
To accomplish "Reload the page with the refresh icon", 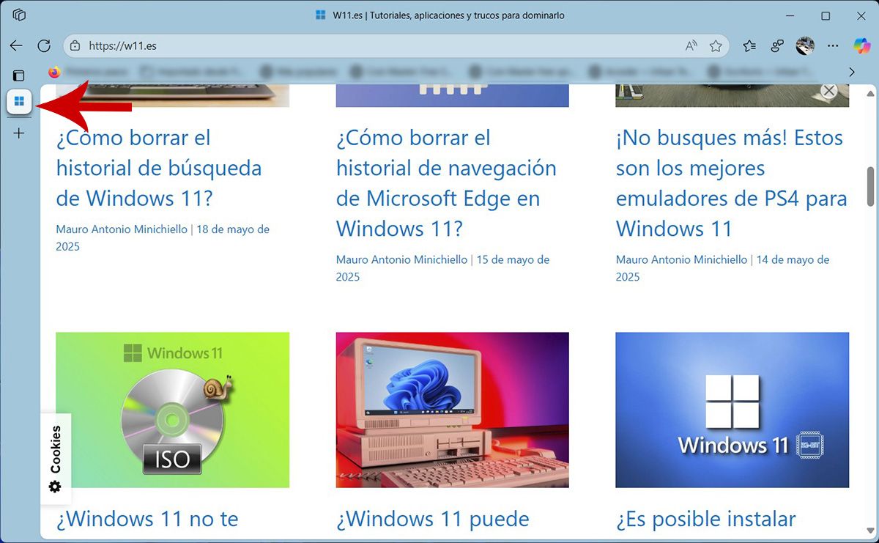I will click(44, 45).
